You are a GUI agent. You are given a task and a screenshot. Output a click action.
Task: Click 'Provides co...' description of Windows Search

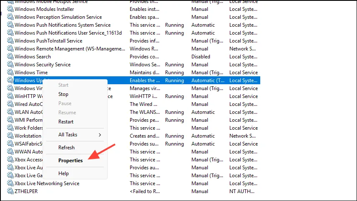pos(144,57)
